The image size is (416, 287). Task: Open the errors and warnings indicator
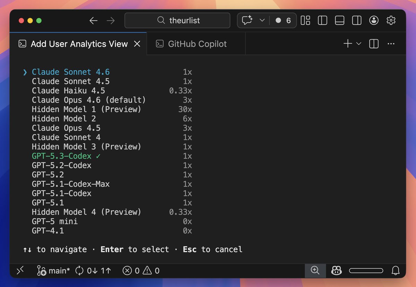(x=141, y=271)
